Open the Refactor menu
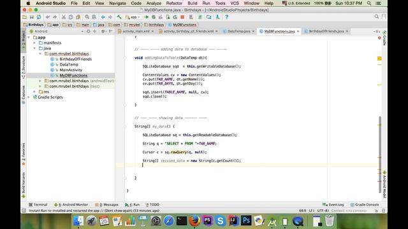 (x=174, y=3)
